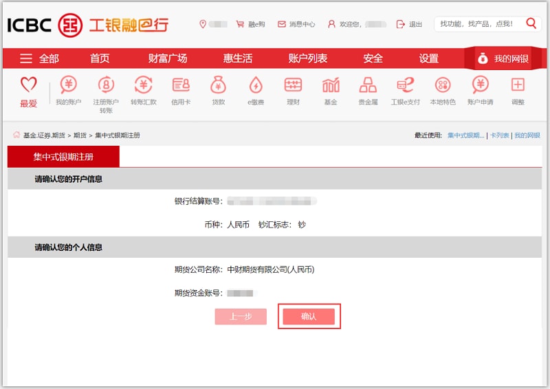This screenshot has height=389, width=550.
Task: Open the 基金 fund chart icon
Action: [331, 85]
